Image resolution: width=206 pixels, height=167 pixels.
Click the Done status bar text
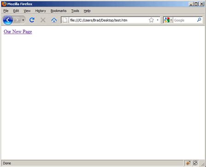click(x=7, y=163)
